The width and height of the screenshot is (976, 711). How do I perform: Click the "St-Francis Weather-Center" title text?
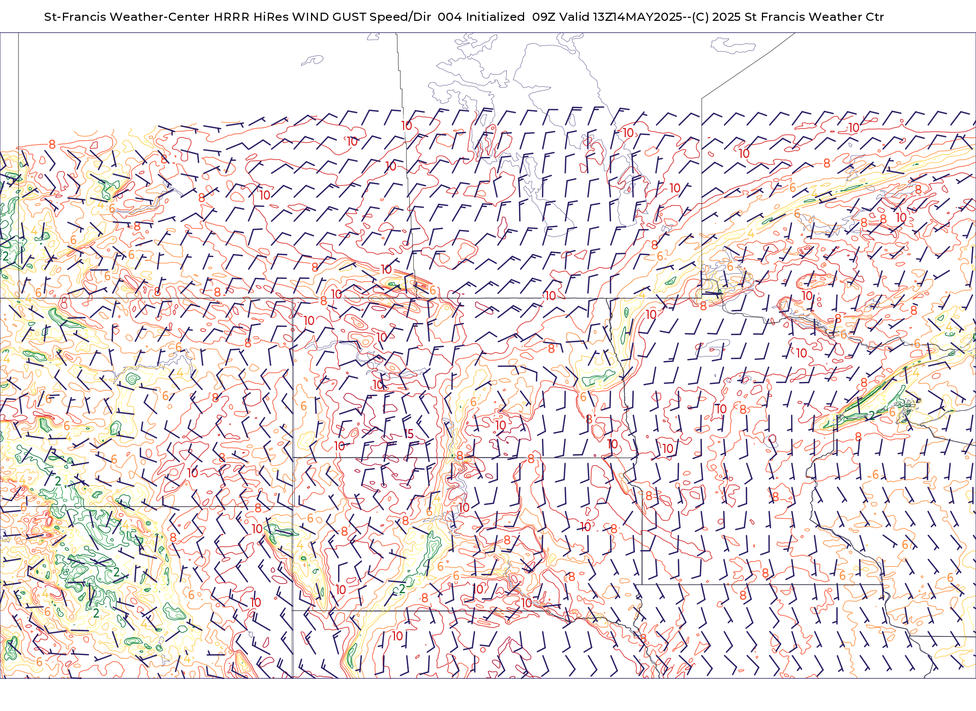pyautogui.click(x=127, y=17)
